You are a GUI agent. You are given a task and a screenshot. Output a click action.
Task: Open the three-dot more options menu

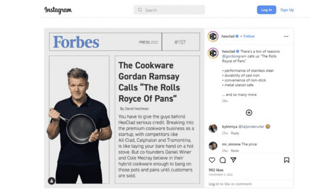coord(286,36)
